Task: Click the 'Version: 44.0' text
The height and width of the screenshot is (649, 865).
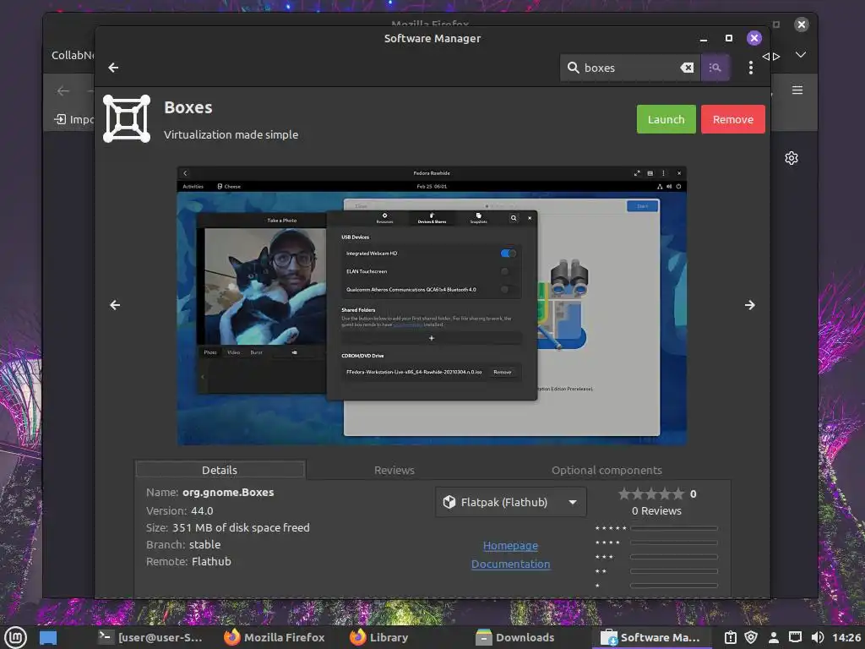Action: click(x=179, y=511)
